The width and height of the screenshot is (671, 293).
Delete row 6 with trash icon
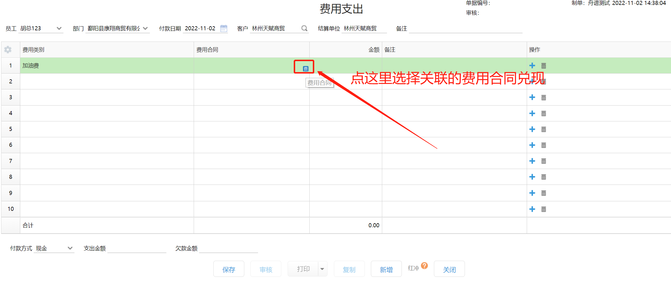(544, 145)
